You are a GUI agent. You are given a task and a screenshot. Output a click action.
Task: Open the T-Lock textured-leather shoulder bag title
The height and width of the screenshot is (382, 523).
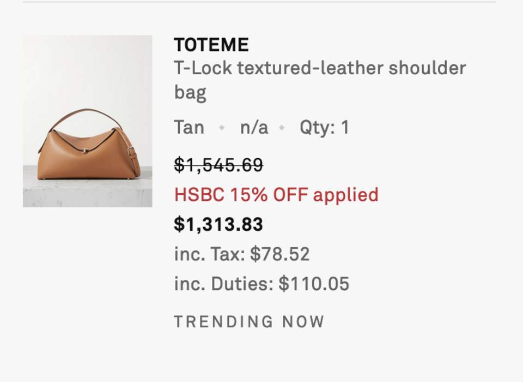(320, 80)
